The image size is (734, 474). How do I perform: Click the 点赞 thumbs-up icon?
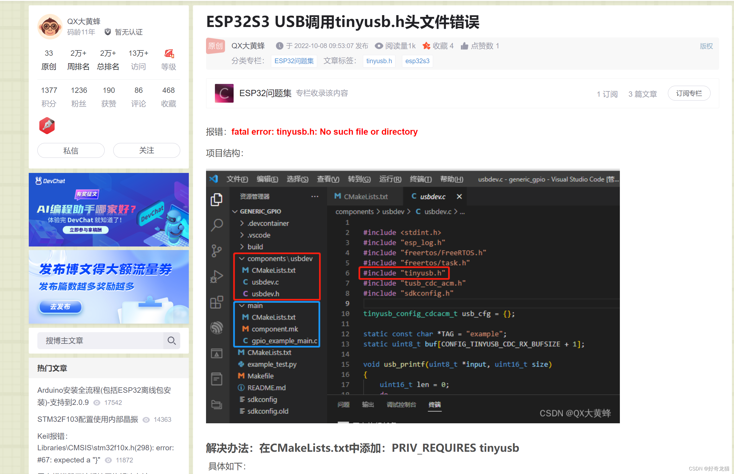pyautogui.click(x=464, y=46)
